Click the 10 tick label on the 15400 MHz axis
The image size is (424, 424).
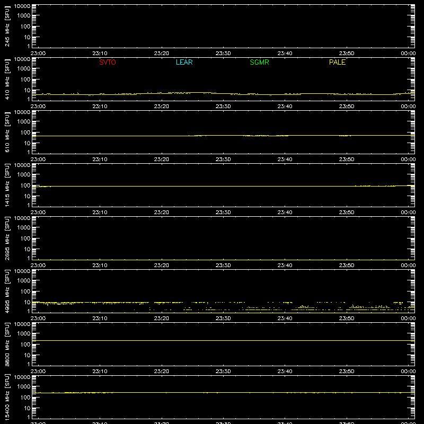27,408
